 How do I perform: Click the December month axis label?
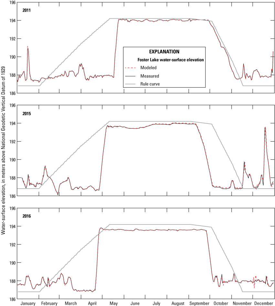click(264, 303)
